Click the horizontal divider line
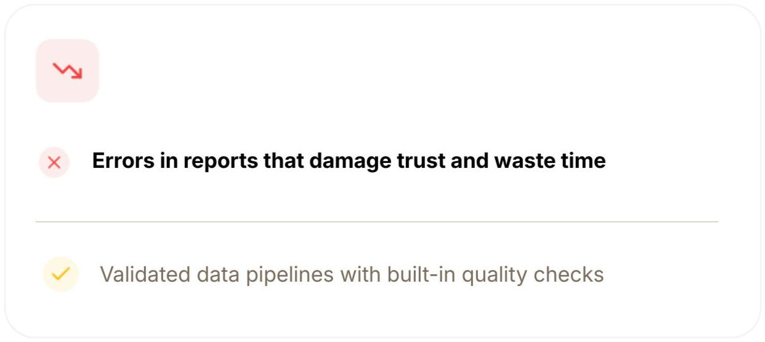The height and width of the screenshot is (342, 765). 377,221
